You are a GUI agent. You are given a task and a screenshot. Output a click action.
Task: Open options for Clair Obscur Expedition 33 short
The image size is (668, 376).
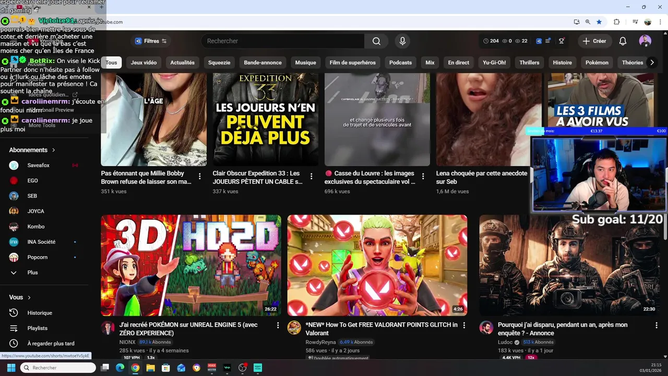pos(311,177)
